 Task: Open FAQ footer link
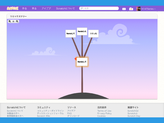pyautogui.click(x=69, y=113)
